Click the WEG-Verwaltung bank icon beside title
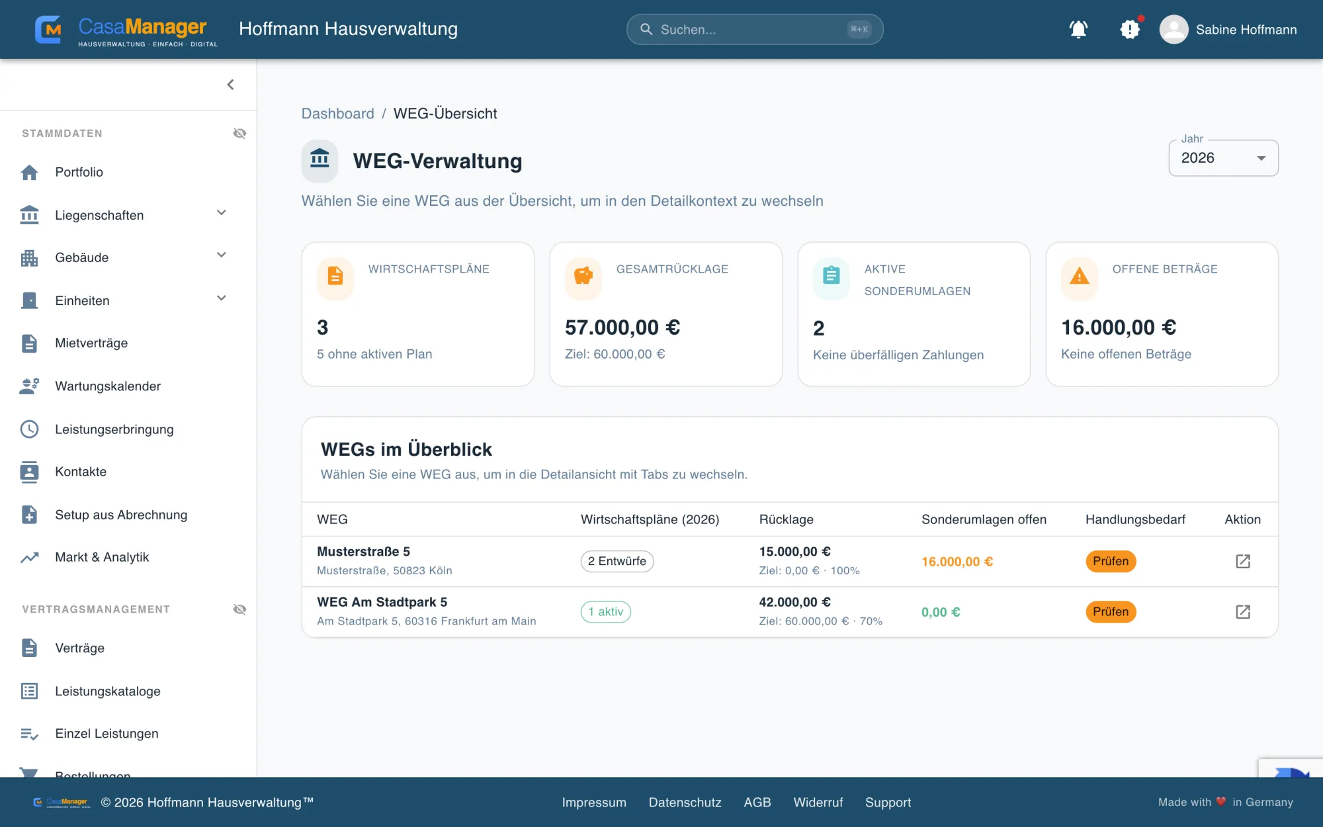This screenshot has width=1323, height=827. coord(320,160)
